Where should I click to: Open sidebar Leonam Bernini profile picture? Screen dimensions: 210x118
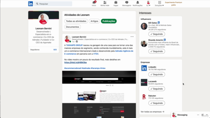pos(43,19)
